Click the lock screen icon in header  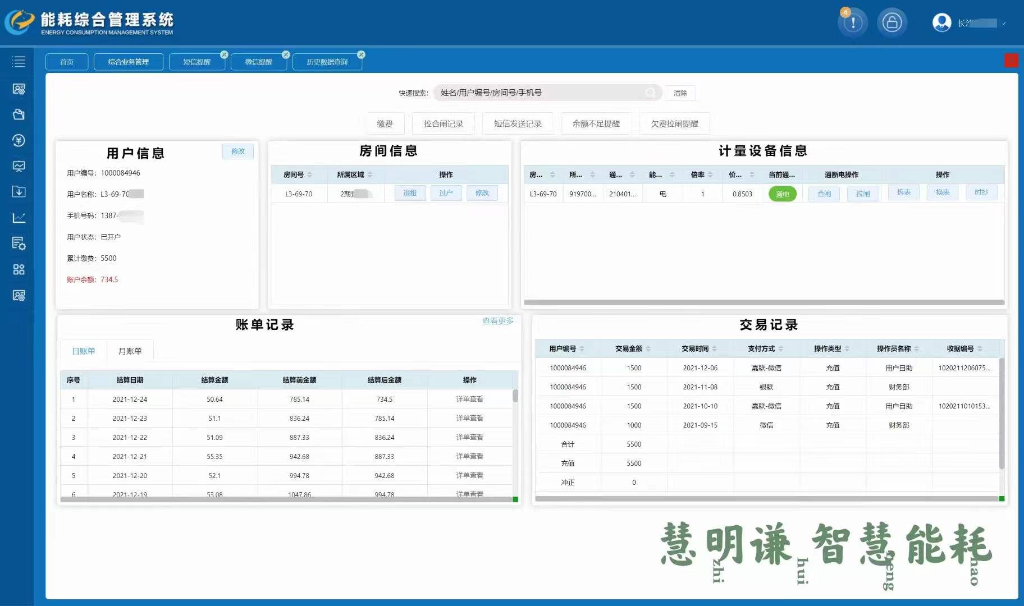point(892,22)
